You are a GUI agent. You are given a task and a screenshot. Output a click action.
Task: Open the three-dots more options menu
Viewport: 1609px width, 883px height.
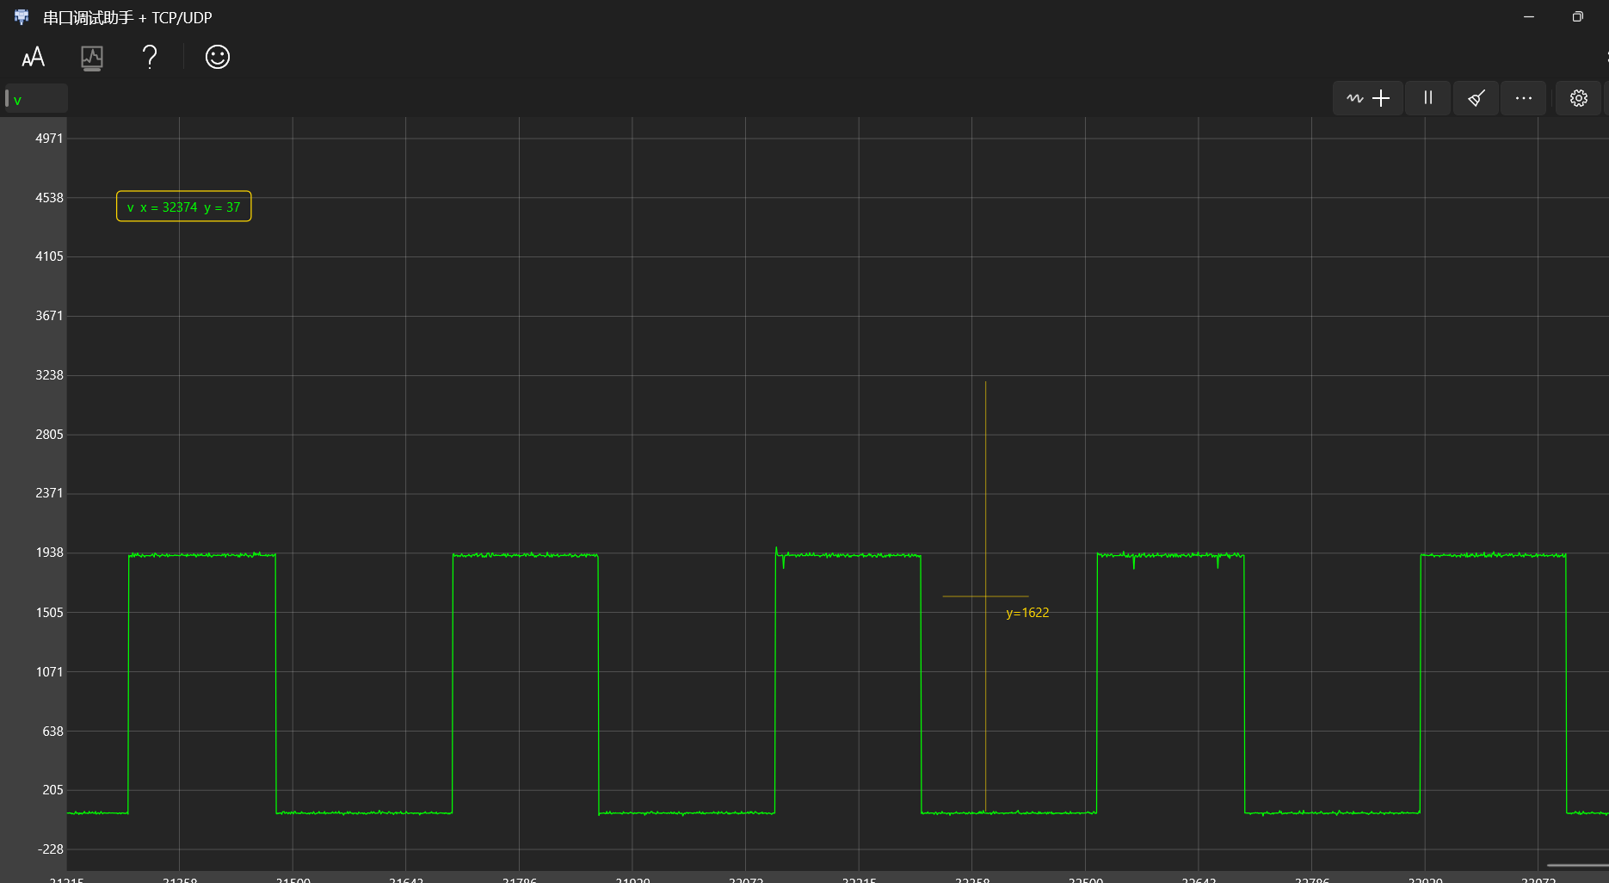(1524, 98)
